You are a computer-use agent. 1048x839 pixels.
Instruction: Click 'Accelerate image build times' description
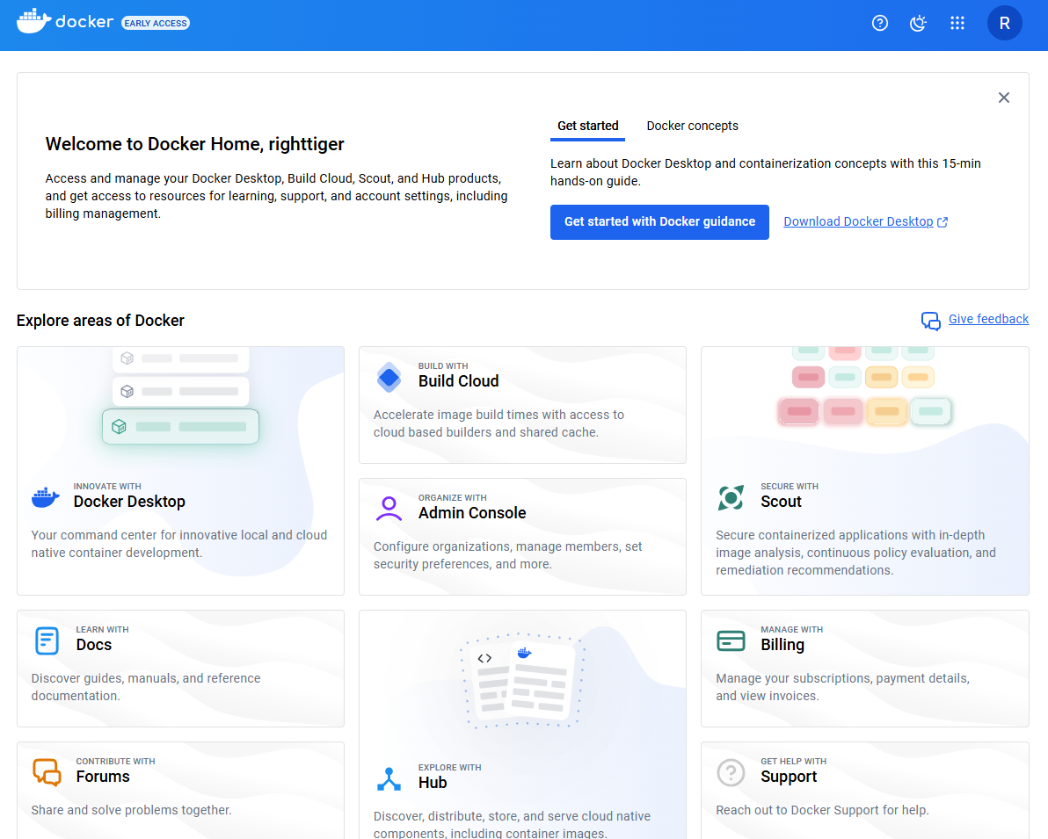[x=499, y=423]
